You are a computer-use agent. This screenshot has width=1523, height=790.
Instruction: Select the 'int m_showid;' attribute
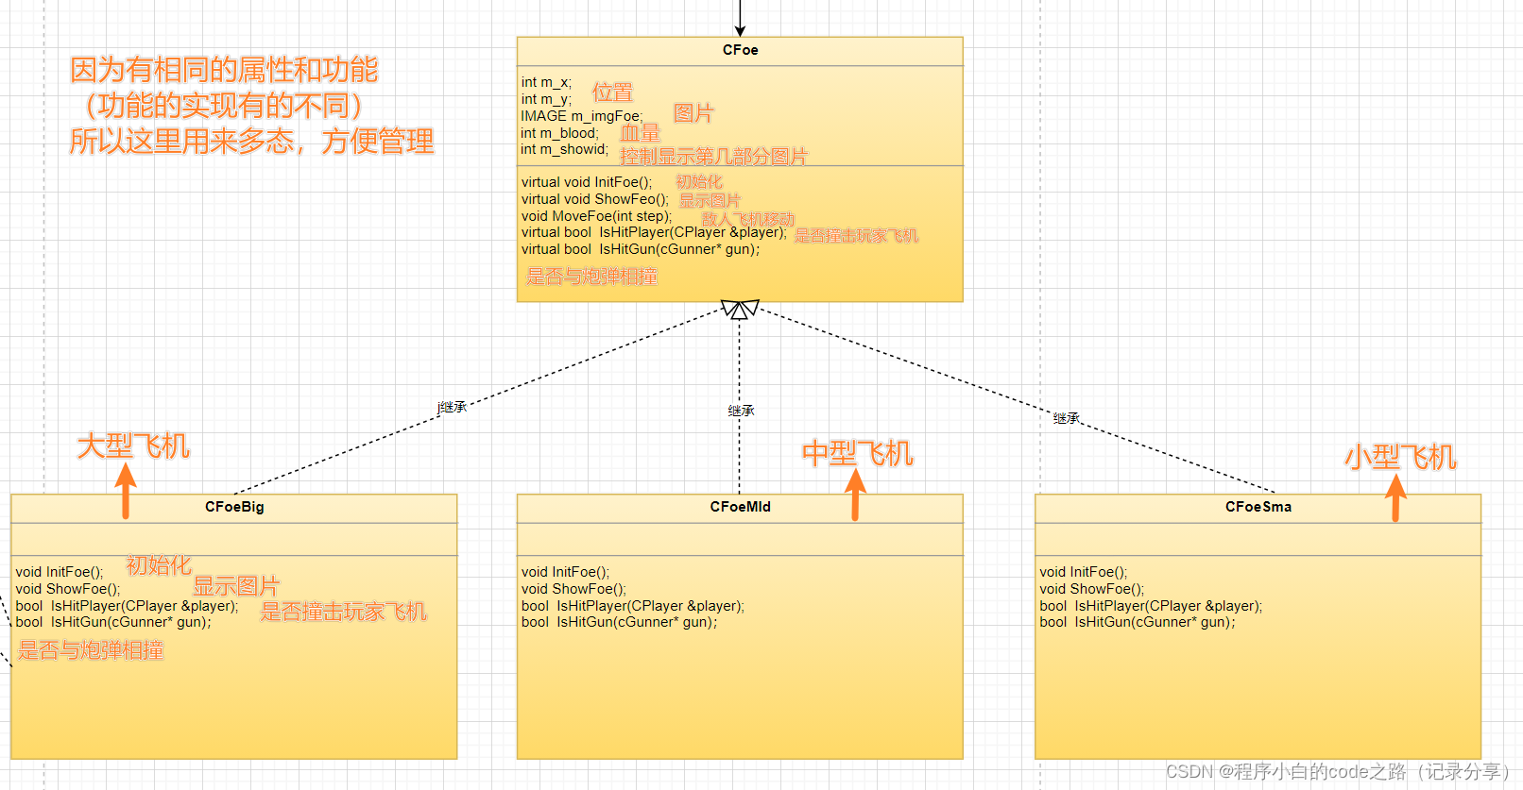[x=564, y=149]
